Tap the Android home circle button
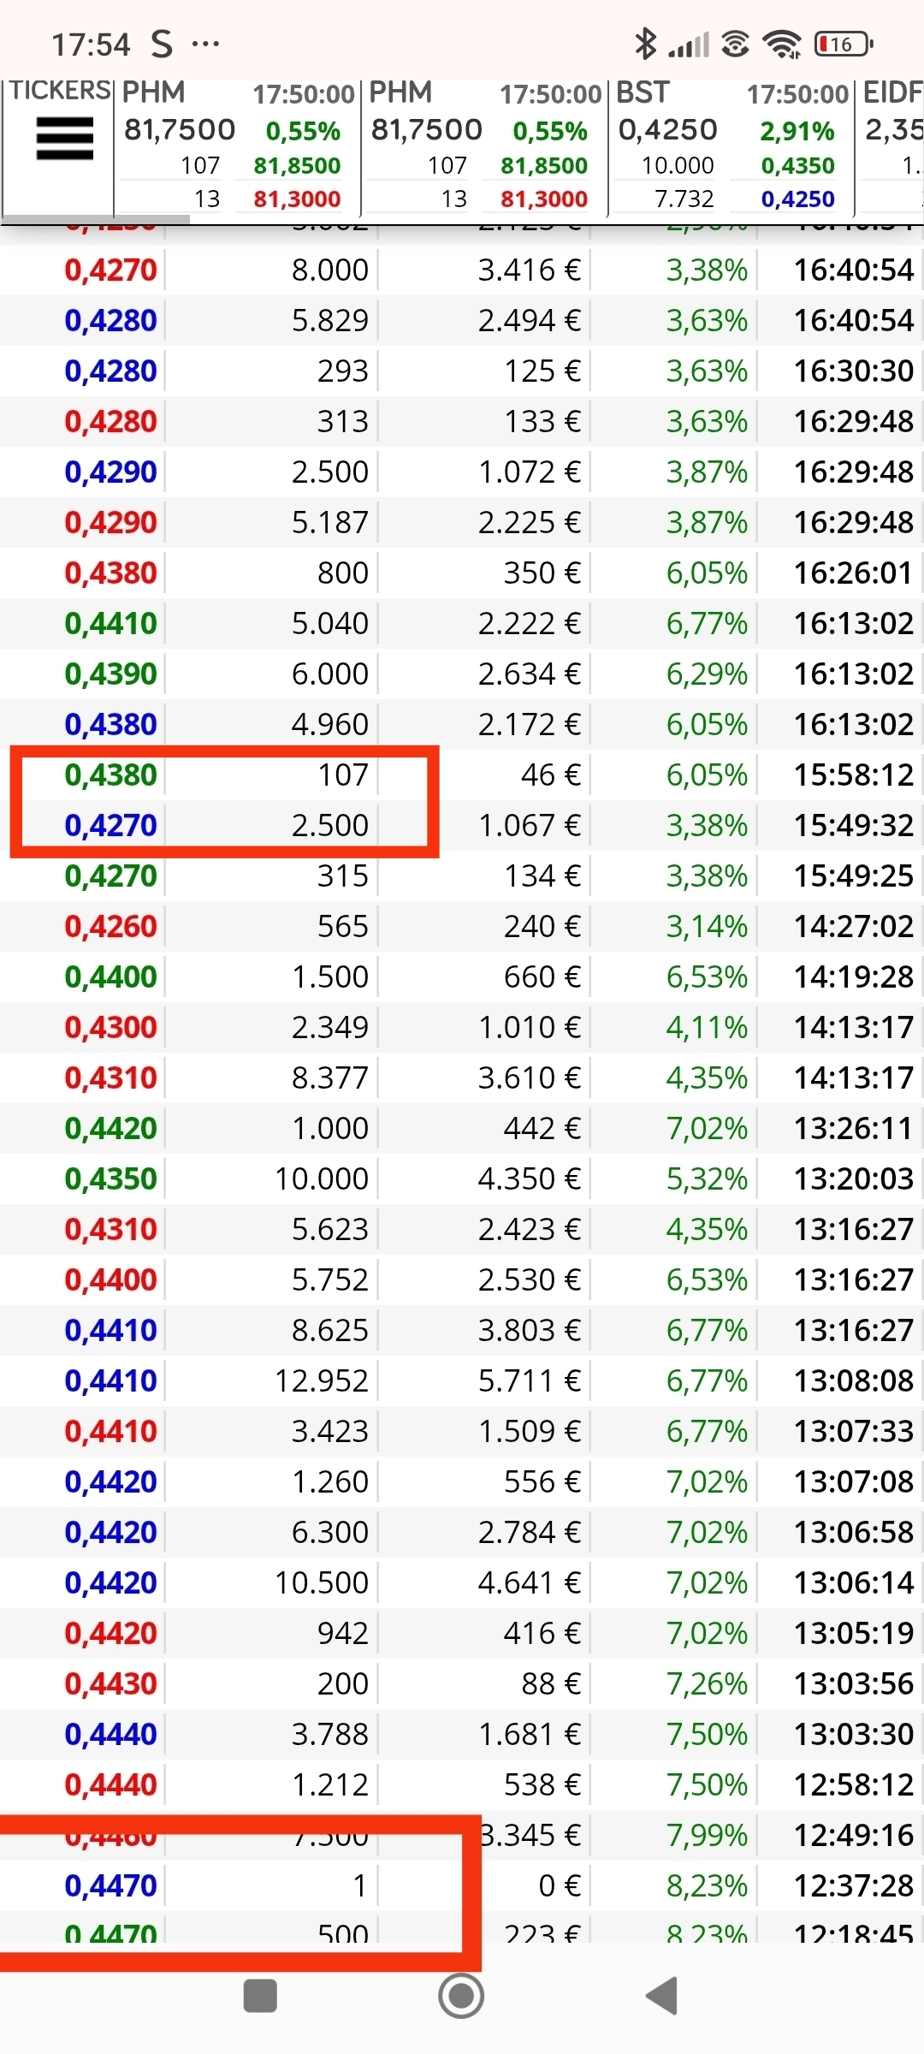The height and width of the screenshot is (2054, 924). click(x=461, y=1996)
